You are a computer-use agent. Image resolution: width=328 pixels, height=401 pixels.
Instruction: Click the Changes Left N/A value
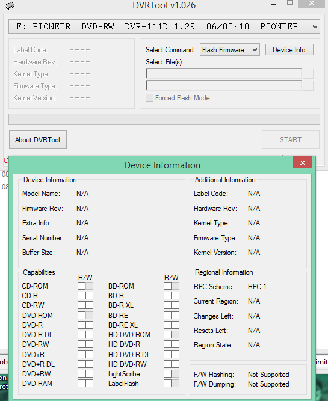(x=254, y=316)
